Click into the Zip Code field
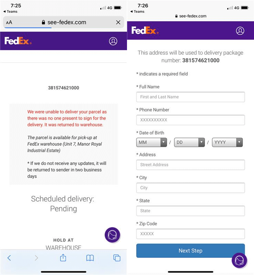This screenshot has height=275, width=254. (x=190, y=234)
